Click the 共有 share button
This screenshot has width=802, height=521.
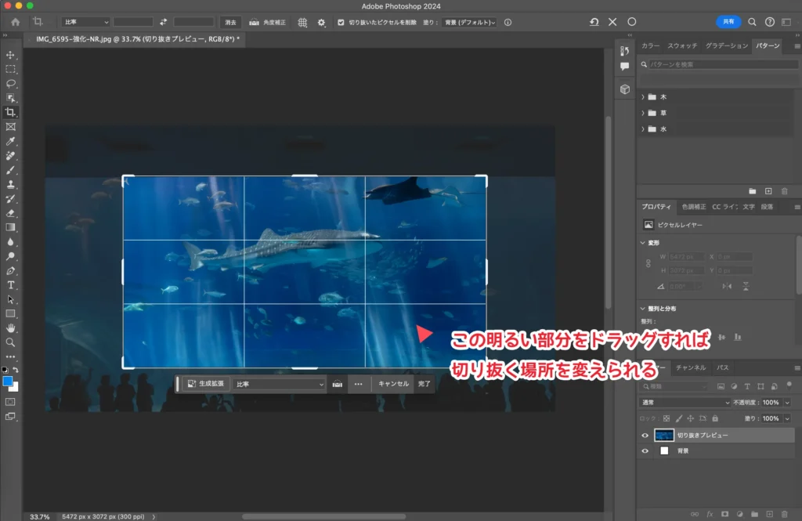click(x=728, y=22)
